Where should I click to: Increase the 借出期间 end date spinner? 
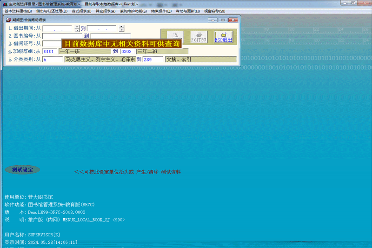(121, 27)
